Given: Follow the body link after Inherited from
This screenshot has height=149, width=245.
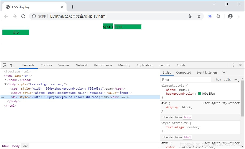Looking at the screenshot, I should [x=187, y=117].
